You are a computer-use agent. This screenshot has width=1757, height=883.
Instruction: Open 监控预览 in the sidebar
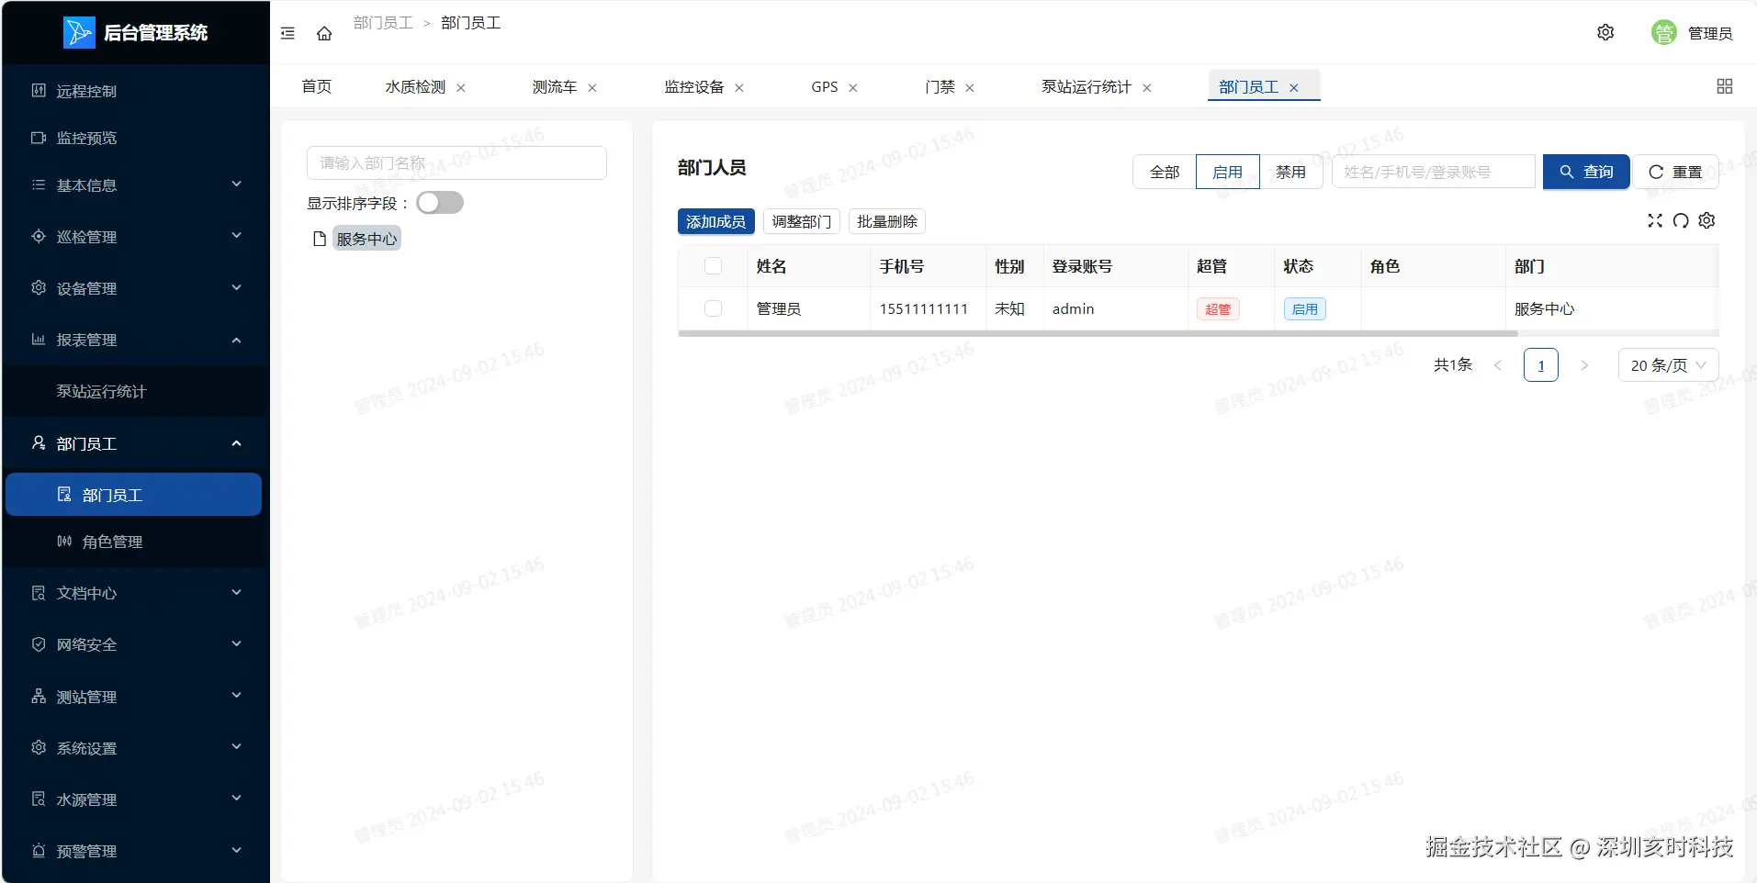tap(135, 138)
